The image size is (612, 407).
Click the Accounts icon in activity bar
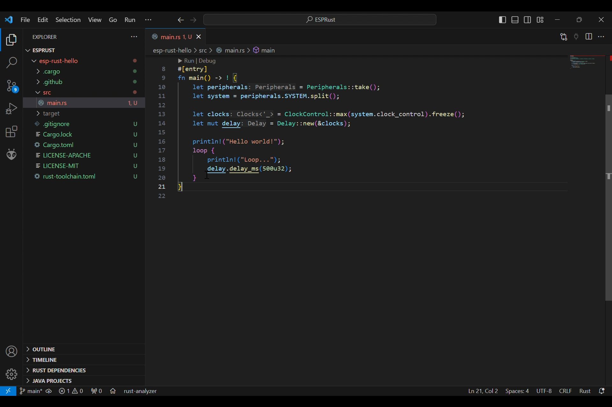point(11,352)
